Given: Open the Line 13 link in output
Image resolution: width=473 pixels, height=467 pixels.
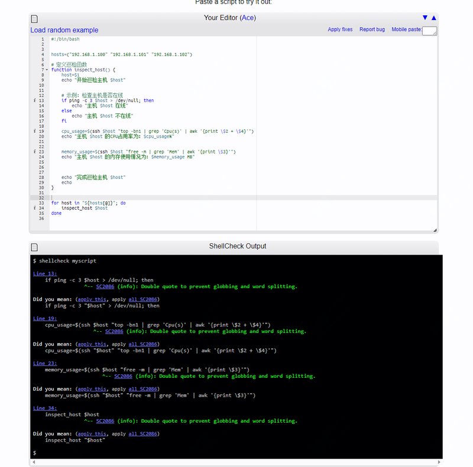Looking at the screenshot, I should pos(45,273).
